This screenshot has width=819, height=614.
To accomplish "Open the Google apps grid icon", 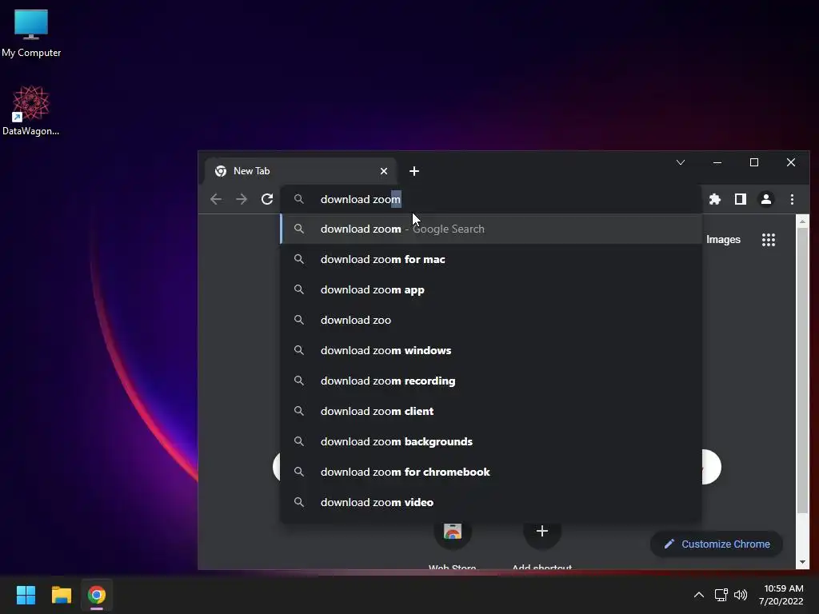I will pyautogui.click(x=769, y=240).
